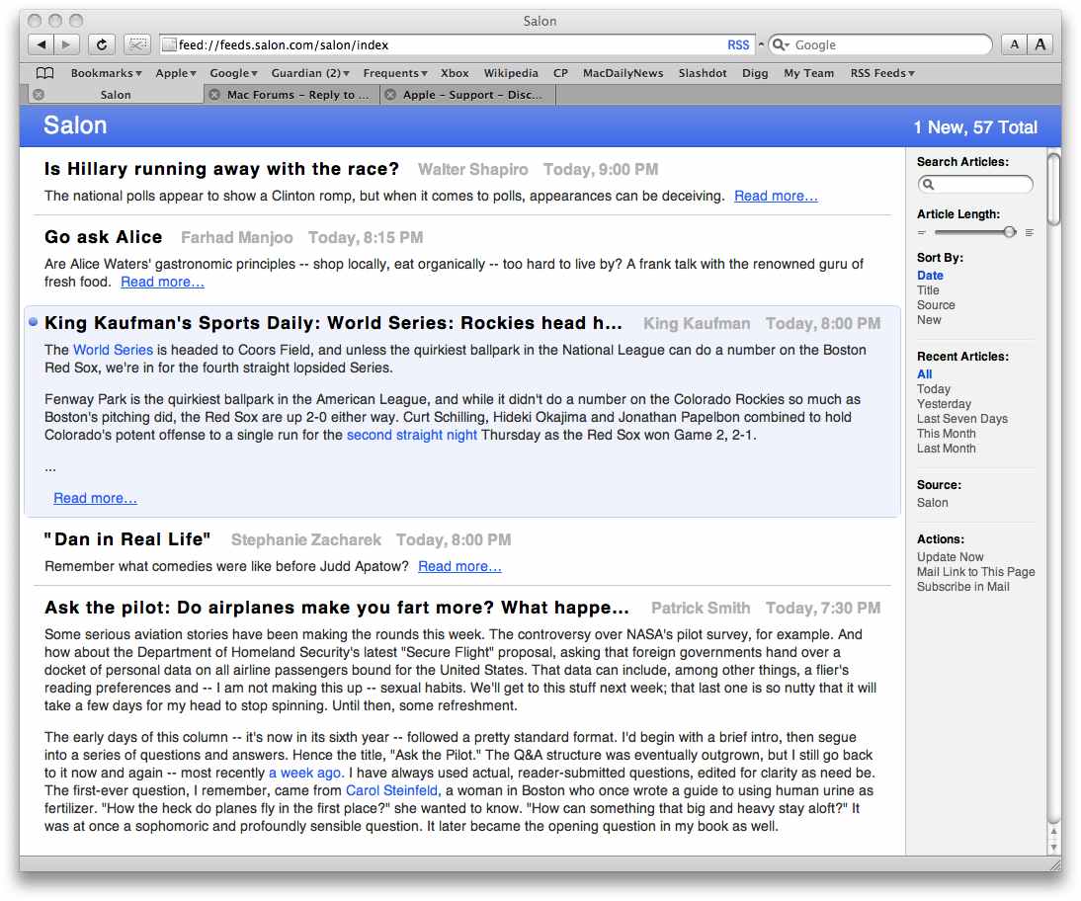Go forward with the Forward arrow button
Image resolution: width=1081 pixels, height=901 pixels.
(x=66, y=44)
